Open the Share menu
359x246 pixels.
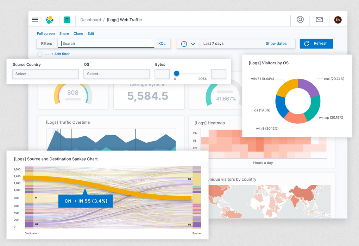point(64,34)
